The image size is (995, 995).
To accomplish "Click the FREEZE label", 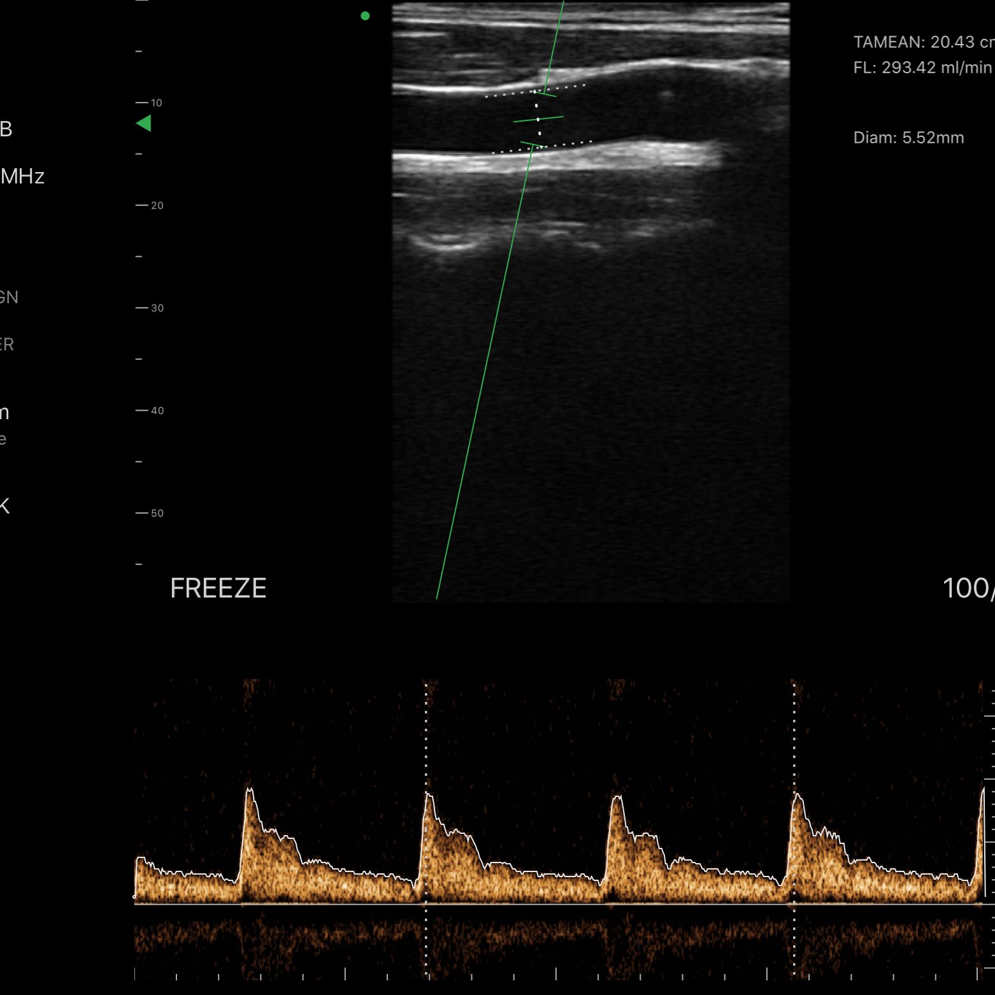I will click(x=218, y=588).
